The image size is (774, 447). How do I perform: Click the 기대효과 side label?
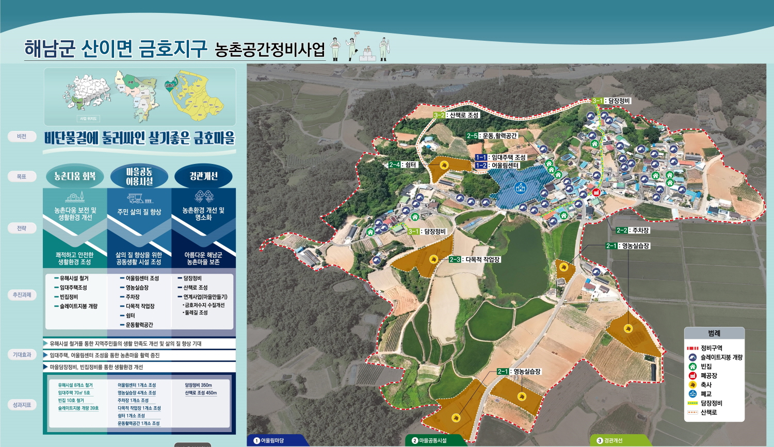(x=22, y=355)
